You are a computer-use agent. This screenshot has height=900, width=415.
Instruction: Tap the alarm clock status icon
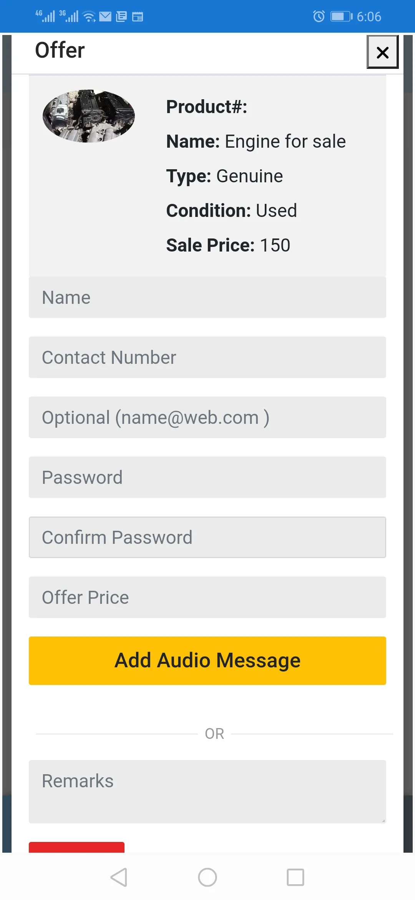tap(319, 17)
